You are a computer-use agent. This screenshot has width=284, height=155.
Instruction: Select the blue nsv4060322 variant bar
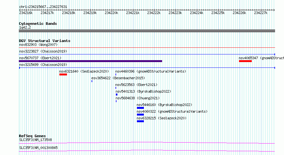pos(140,115)
